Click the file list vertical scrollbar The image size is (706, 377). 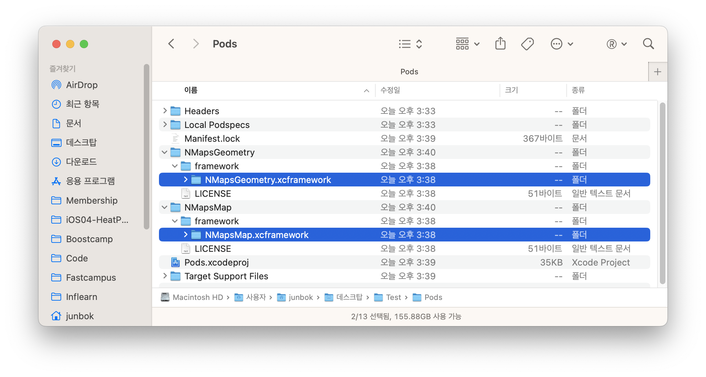662,193
